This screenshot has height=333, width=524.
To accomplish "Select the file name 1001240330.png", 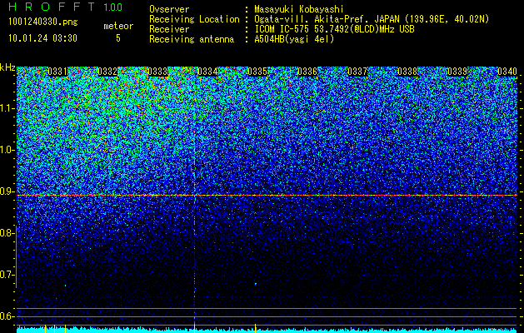I will pyautogui.click(x=43, y=22).
